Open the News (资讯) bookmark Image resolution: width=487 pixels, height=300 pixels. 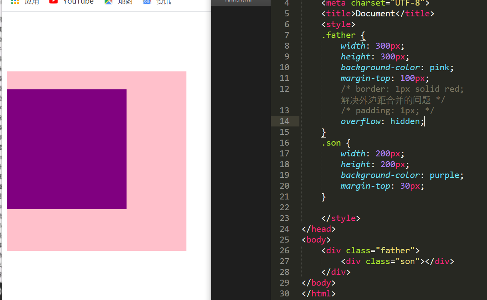pyautogui.click(x=157, y=2)
